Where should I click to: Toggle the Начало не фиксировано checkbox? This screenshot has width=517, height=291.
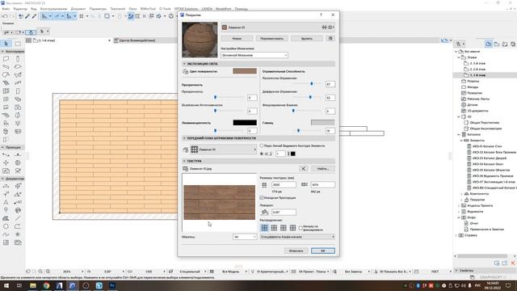[301, 228]
